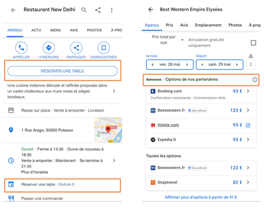This screenshot has height=211, width=264.
Task: Tap the clock opening hours icon
Action: (x=11, y=160)
